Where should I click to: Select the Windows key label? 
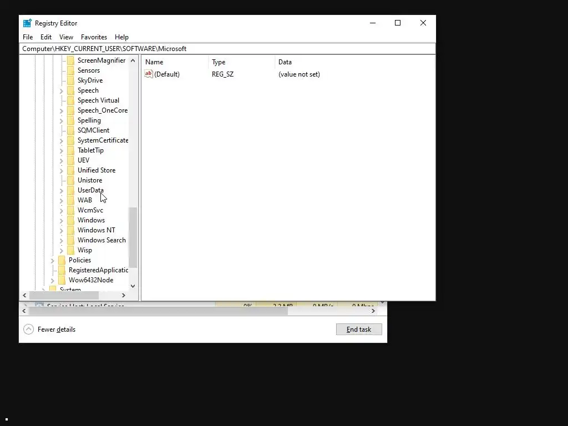[91, 220]
